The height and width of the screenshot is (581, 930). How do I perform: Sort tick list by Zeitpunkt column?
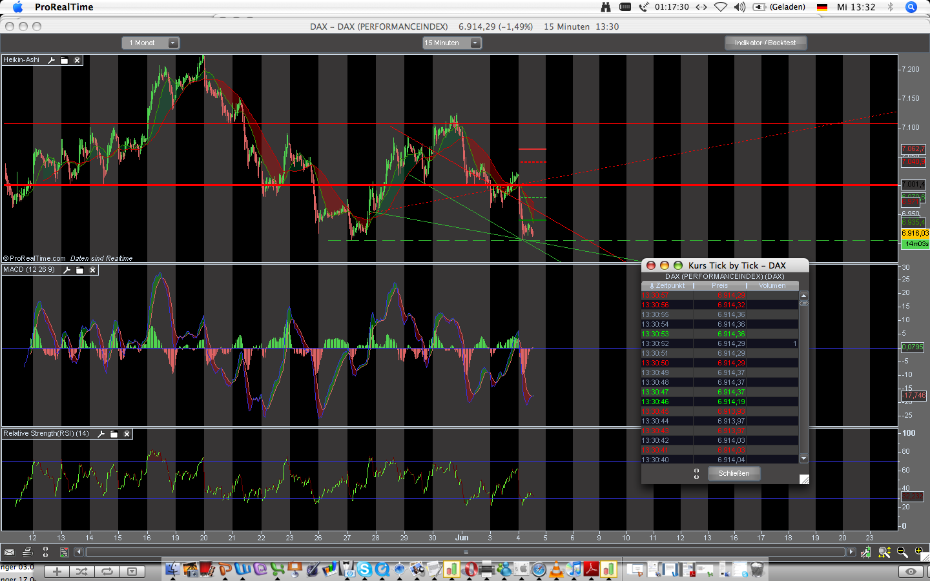click(667, 285)
